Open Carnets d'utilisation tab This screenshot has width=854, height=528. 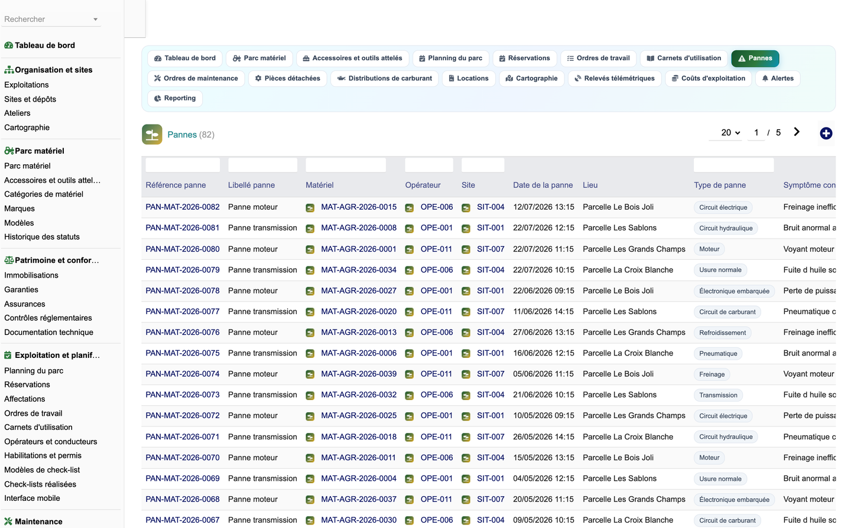pyautogui.click(x=683, y=58)
